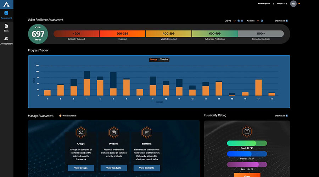Viewport: 319px width, 177px height.
Task: Click the 600-799 Advanced Protection scale segment
Action: pyautogui.click(x=214, y=34)
